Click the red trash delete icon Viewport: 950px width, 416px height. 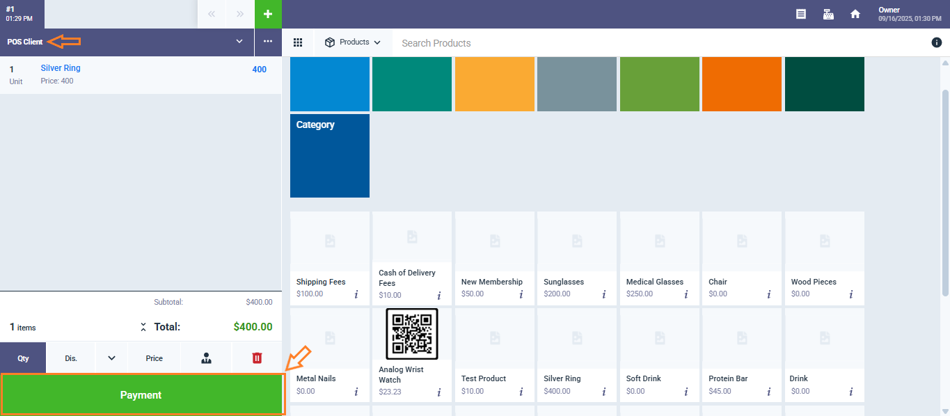coord(257,358)
